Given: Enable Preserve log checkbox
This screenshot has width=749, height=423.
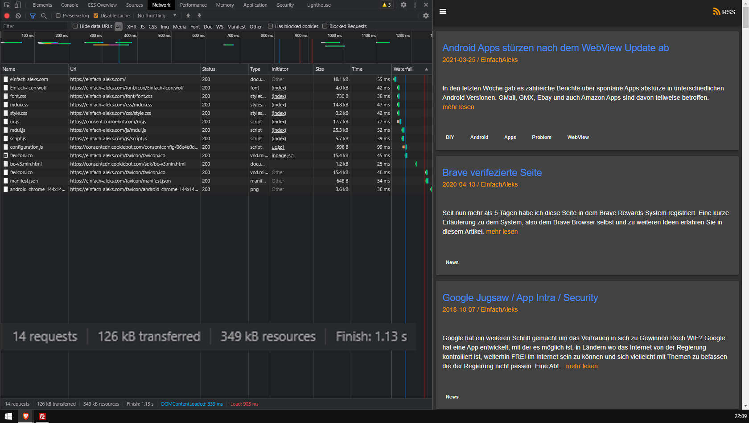Looking at the screenshot, I should pos(58,16).
